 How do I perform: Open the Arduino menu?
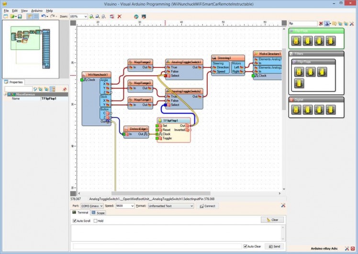click(37, 10)
